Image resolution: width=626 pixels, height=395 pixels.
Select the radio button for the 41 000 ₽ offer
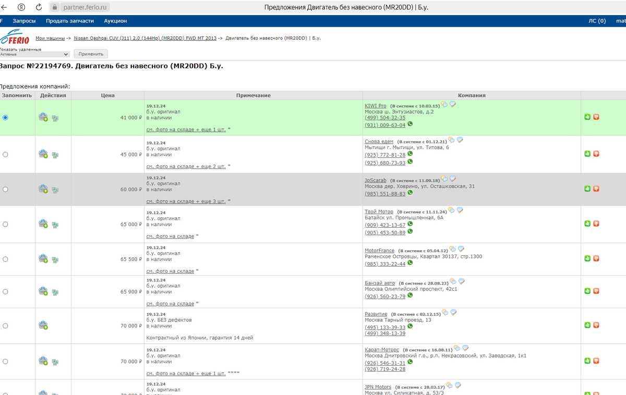point(5,118)
